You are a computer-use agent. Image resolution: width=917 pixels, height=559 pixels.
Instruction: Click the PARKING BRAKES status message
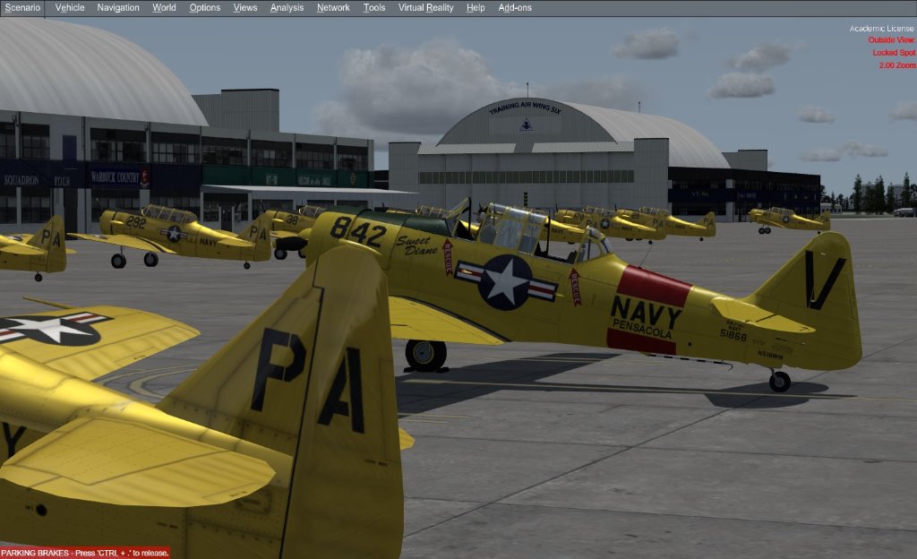coord(85,553)
